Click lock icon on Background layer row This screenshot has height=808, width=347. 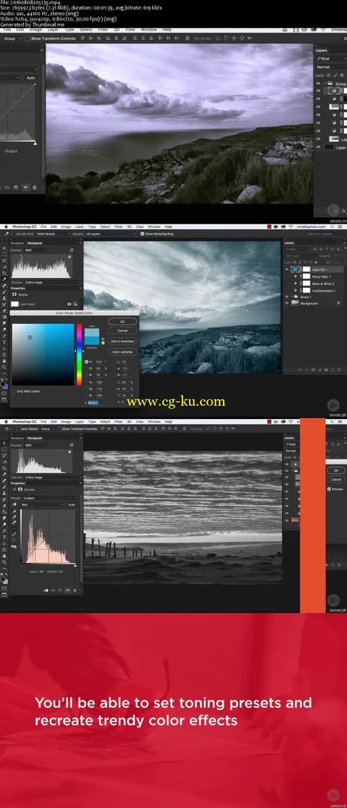(x=338, y=303)
